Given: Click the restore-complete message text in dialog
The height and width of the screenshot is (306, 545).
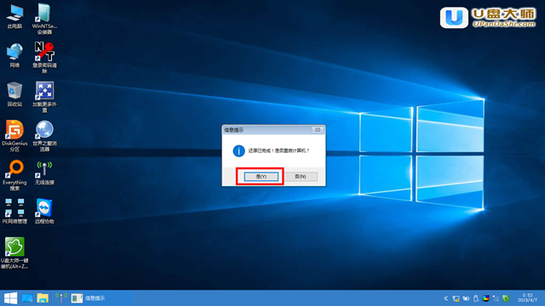Looking at the screenshot, I should pyautogui.click(x=278, y=151).
